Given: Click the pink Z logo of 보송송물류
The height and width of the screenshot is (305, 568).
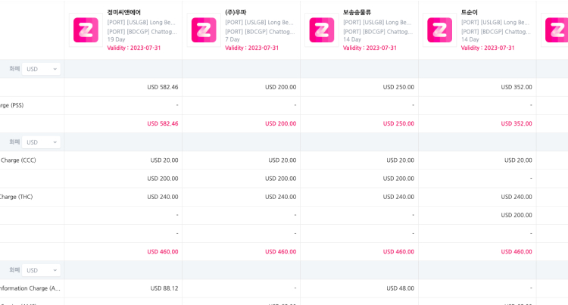Looking at the screenshot, I should click(322, 30).
